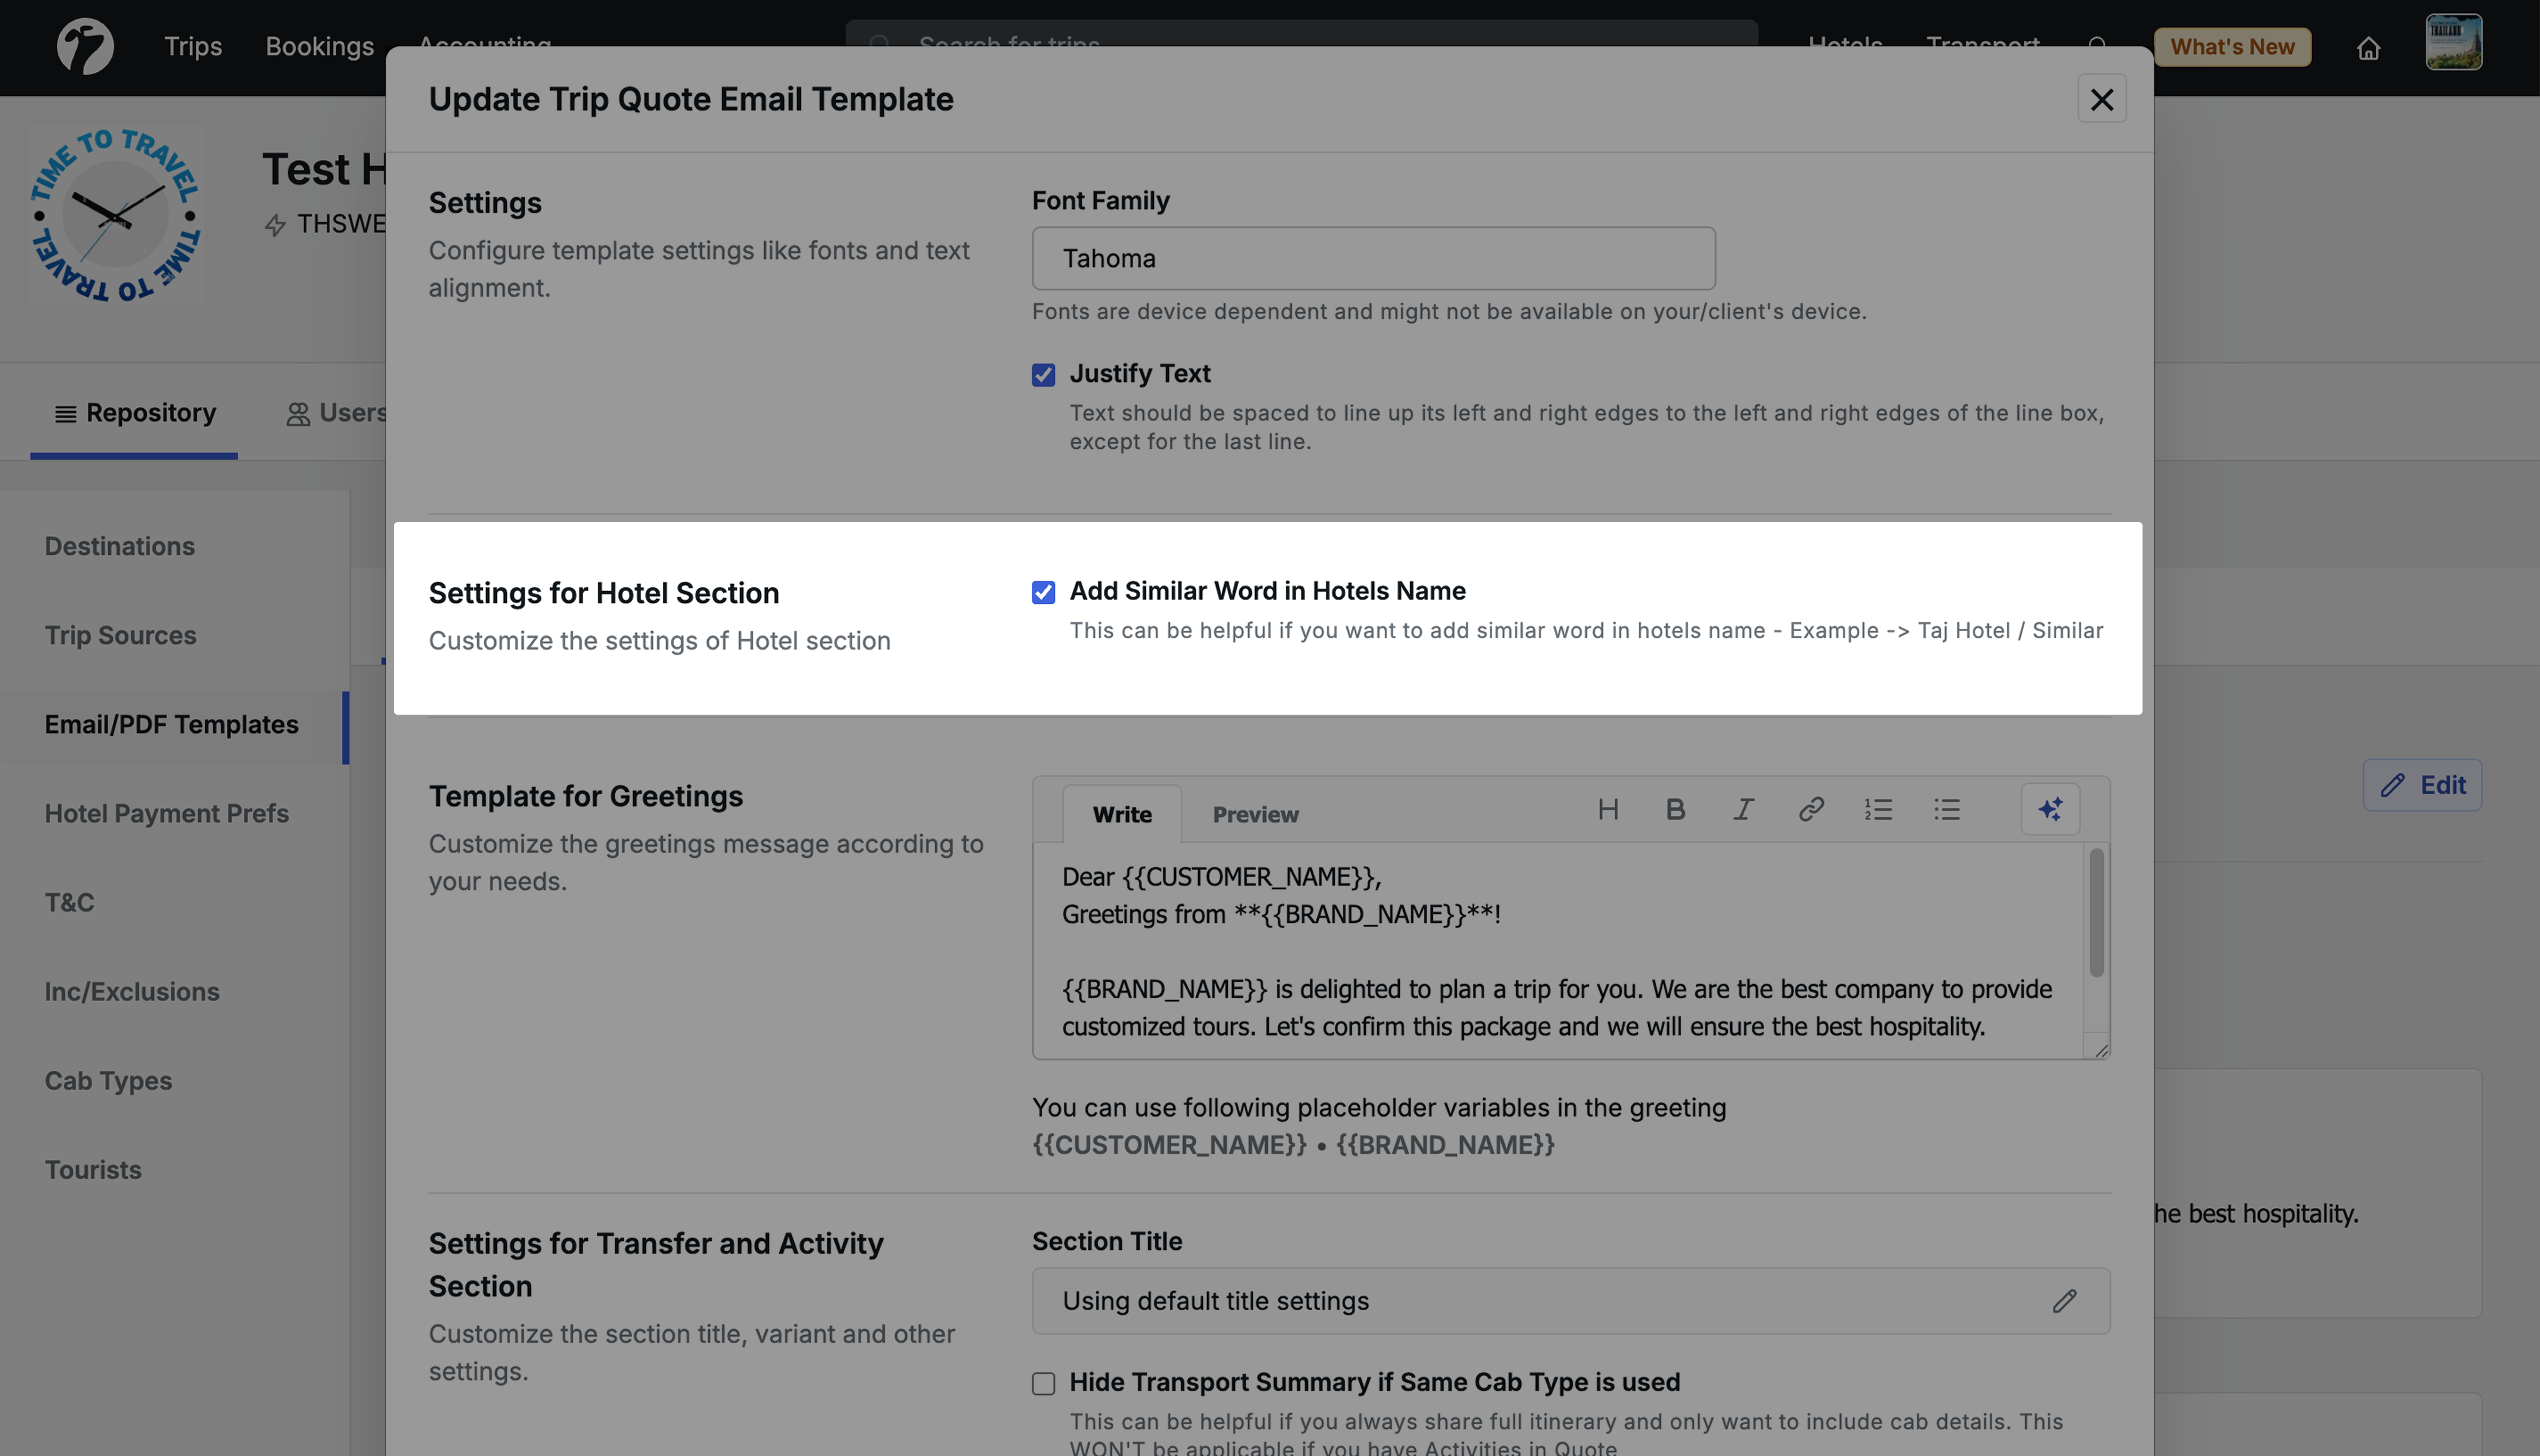Toggle Add Similar Word in Hotels Name
Viewport: 2540px width, 1456px height.
pyautogui.click(x=1043, y=592)
